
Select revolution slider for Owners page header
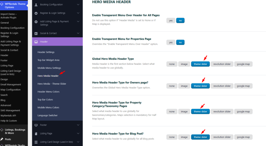click(x=222, y=86)
